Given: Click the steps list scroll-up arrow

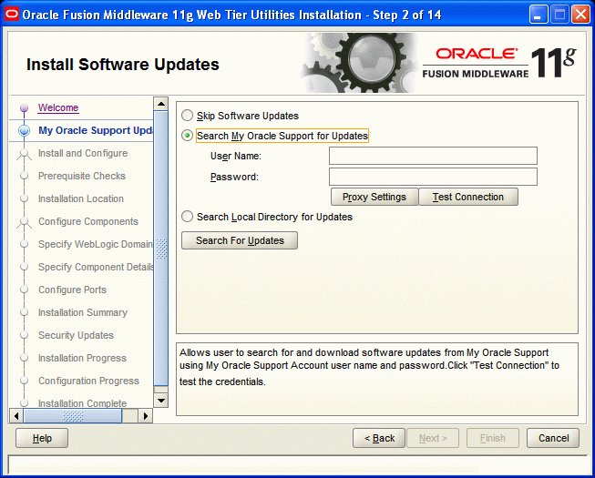Looking at the screenshot, I should [x=161, y=104].
